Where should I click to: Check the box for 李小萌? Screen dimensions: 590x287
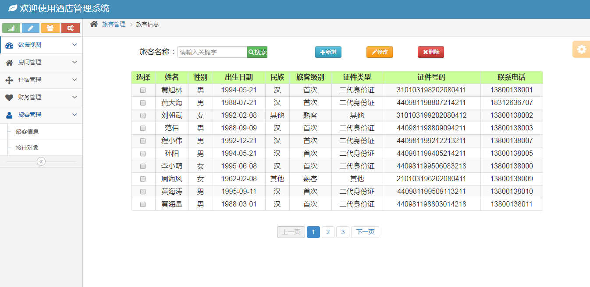143,166
